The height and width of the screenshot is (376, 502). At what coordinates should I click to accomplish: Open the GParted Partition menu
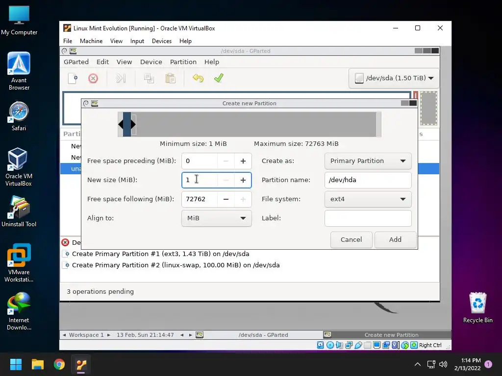(183, 62)
